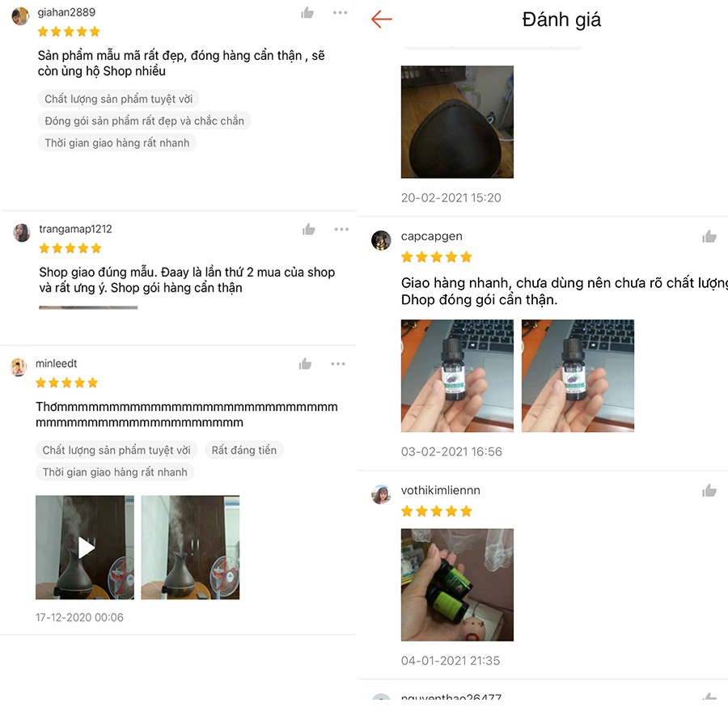Go back using the red arrow

coord(382,19)
